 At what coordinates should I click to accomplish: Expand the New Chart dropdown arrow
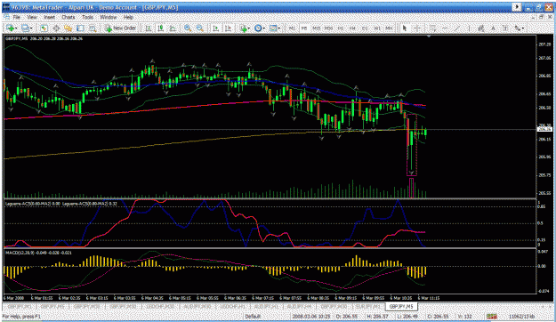point(16,28)
